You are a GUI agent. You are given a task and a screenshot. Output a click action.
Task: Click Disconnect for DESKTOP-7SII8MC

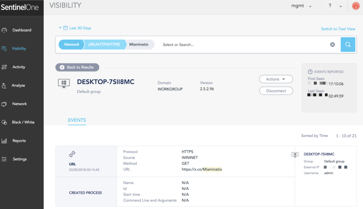pos(276,91)
